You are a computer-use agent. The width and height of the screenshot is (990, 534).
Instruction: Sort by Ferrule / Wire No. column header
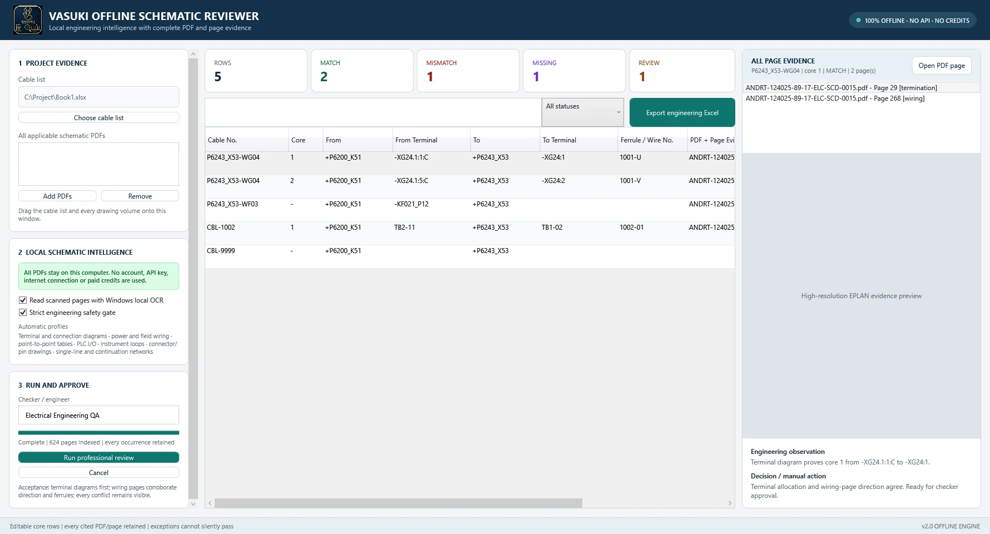[653, 140]
